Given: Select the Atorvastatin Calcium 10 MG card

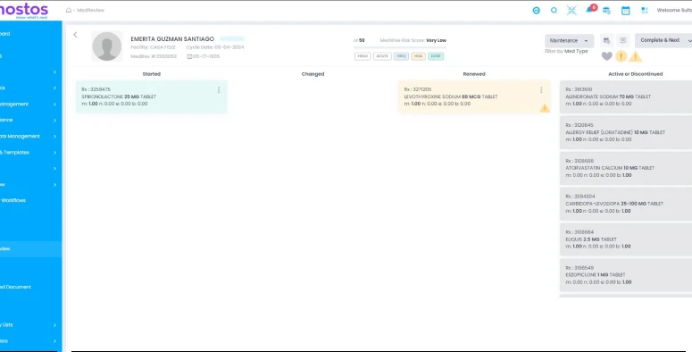Looking at the screenshot, I should pyautogui.click(x=626, y=168).
